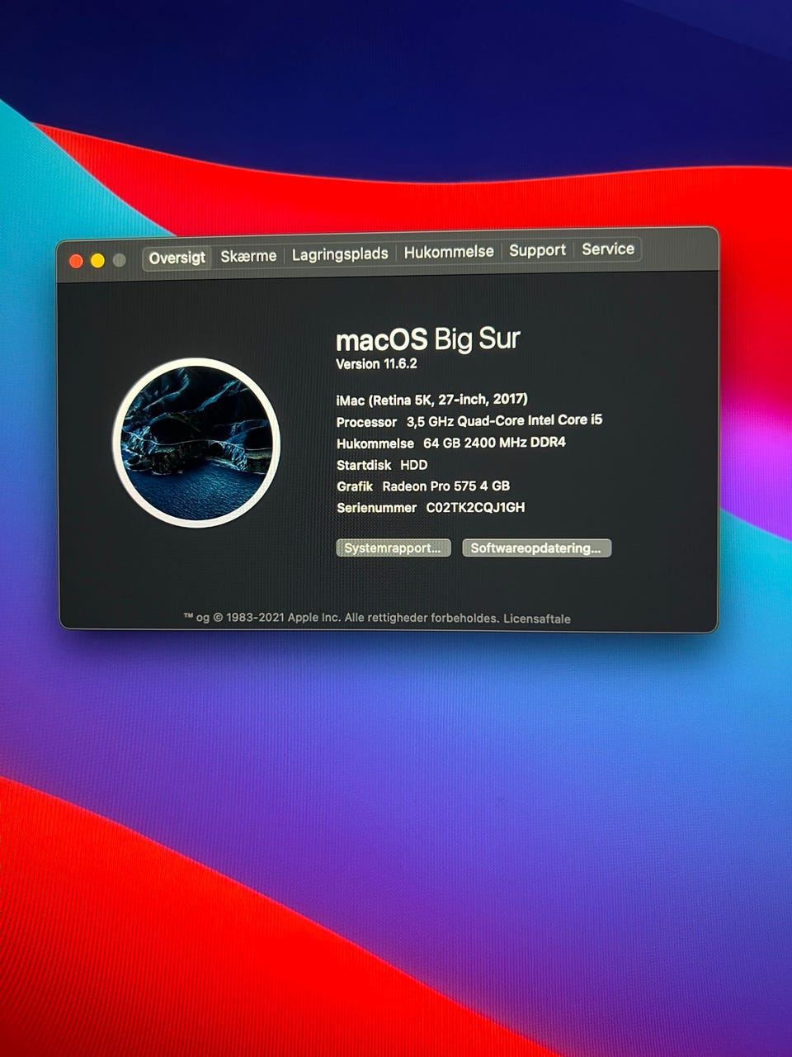Open Softwareopdatering... button
The height and width of the screenshot is (1057, 792).
pos(536,548)
